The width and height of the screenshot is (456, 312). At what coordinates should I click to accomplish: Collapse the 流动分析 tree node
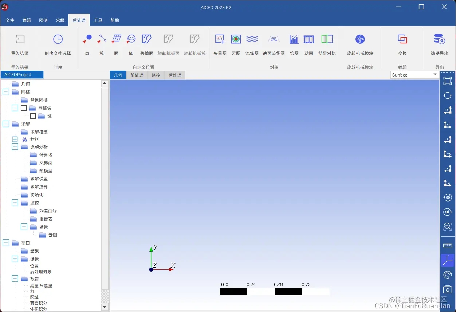pos(15,147)
